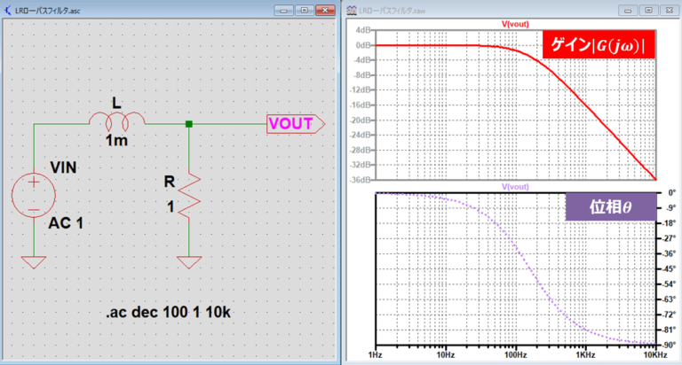Click the 4dB label on gain axis
Screen dimensions: 682x365
tap(362, 30)
